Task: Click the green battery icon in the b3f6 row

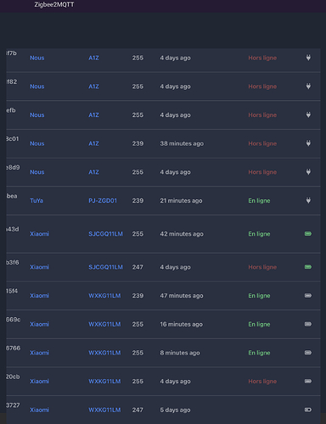Action: pyautogui.click(x=308, y=267)
